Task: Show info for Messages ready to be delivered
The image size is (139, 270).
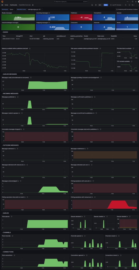Action: (x=30, y=78)
